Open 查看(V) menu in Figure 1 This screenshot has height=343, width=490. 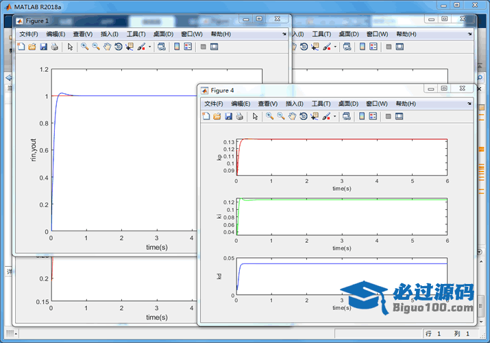click(83, 34)
